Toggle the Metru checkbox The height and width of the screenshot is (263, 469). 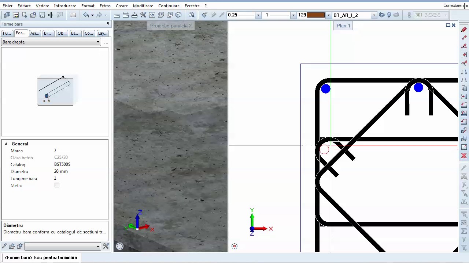click(x=57, y=185)
